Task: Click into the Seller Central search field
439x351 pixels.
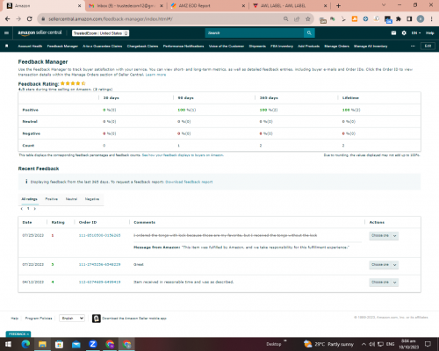Action: (255, 32)
